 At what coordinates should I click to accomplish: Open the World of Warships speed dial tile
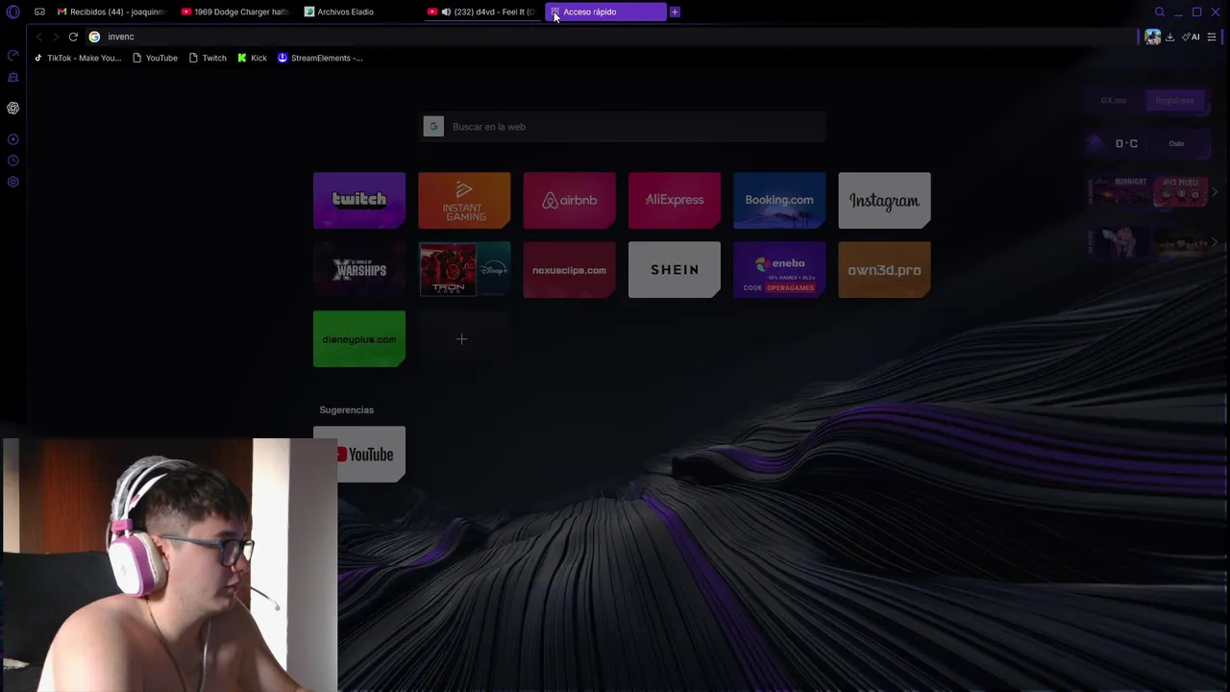click(359, 270)
